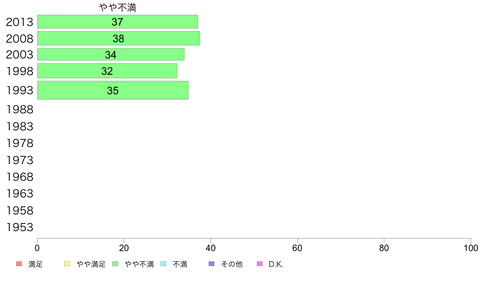Viewport: 482px width, 299px height.
Task: Click the cyan 不満 legend swatch
Action: pyautogui.click(x=164, y=264)
